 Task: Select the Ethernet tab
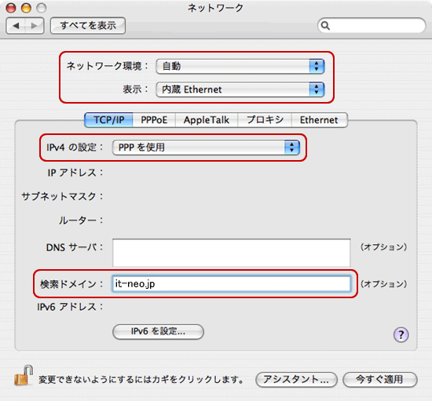pos(320,120)
